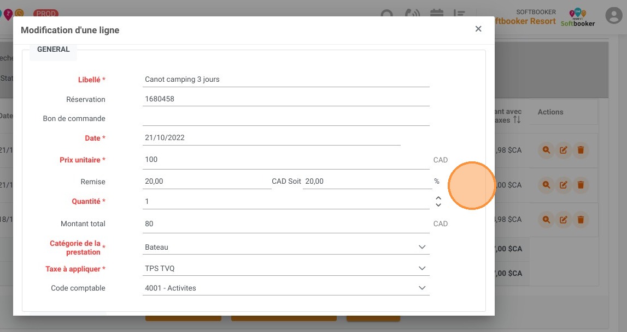Click the Remise percentage field
Screen dimensions: 627x332
[x=367, y=182]
